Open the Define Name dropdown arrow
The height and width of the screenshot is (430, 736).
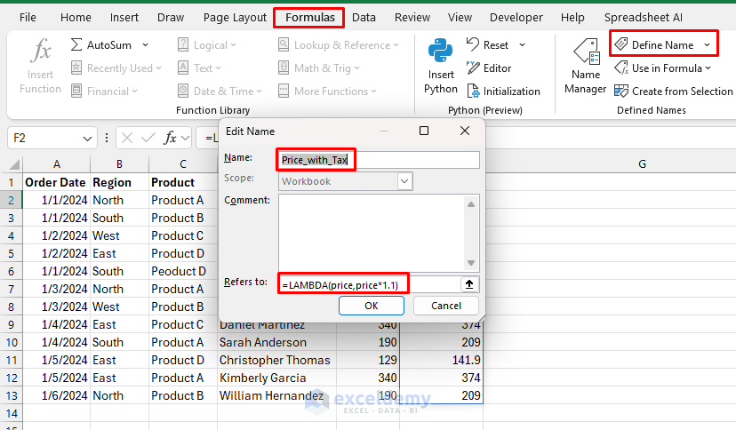[x=707, y=45]
